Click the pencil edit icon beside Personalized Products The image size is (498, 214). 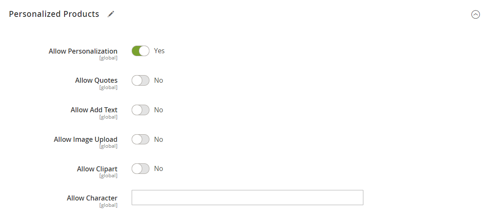pyautogui.click(x=111, y=14)
